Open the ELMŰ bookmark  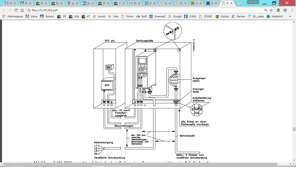[x=190, y=16]
